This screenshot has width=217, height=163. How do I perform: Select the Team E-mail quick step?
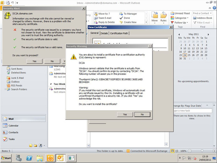pos(103,18)
